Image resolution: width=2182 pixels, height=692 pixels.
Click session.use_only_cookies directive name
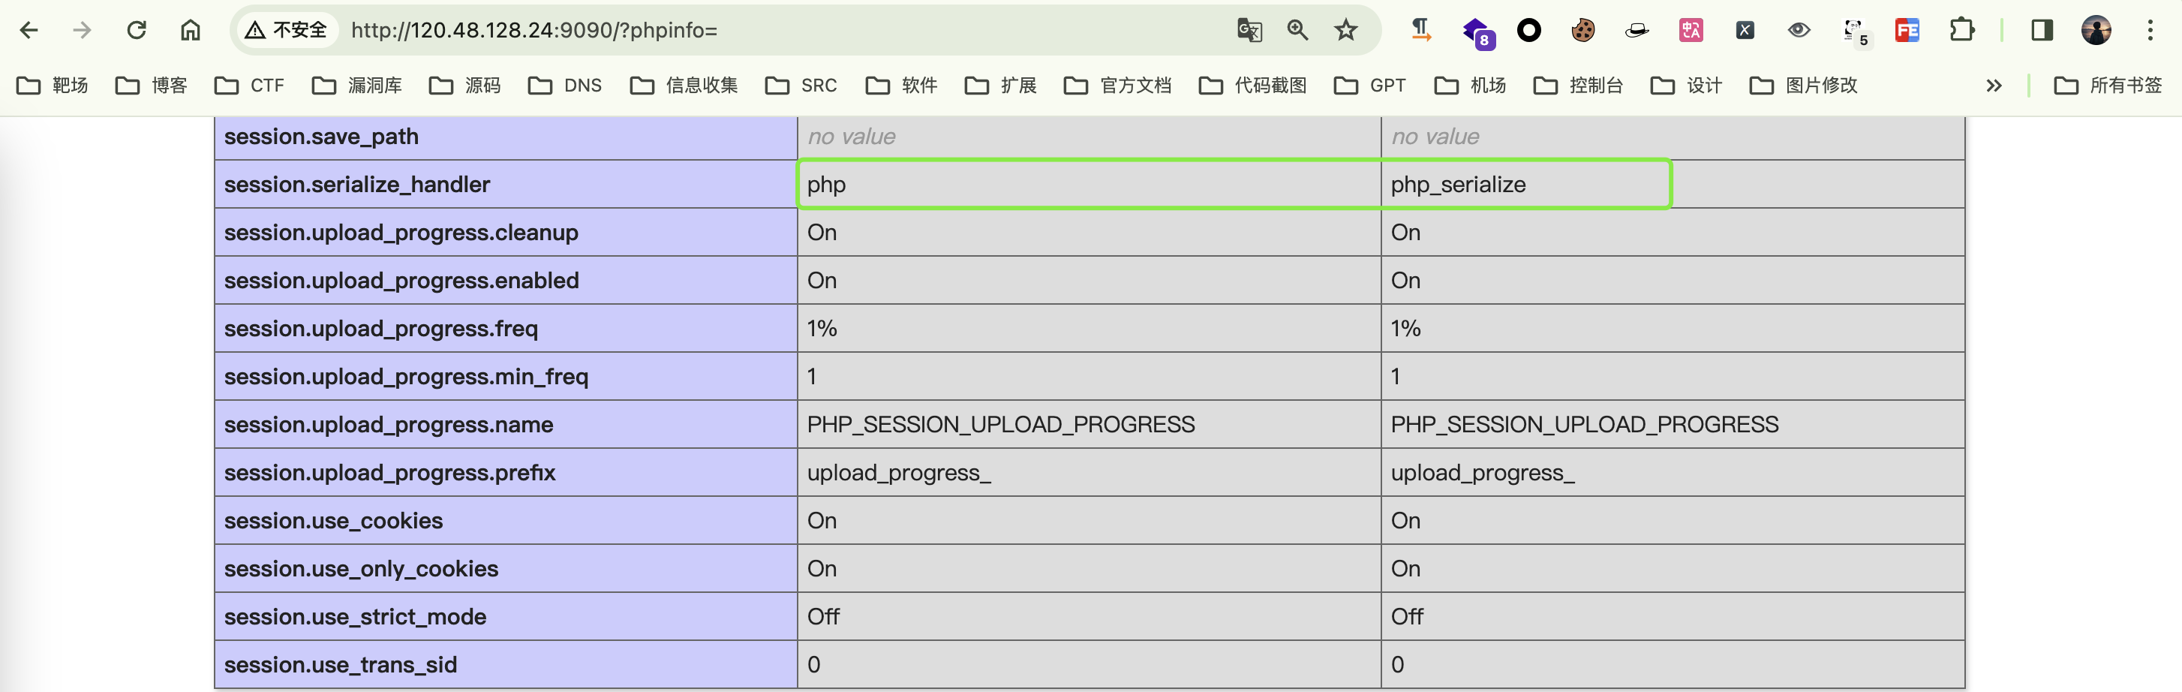[x=361, y=568]
